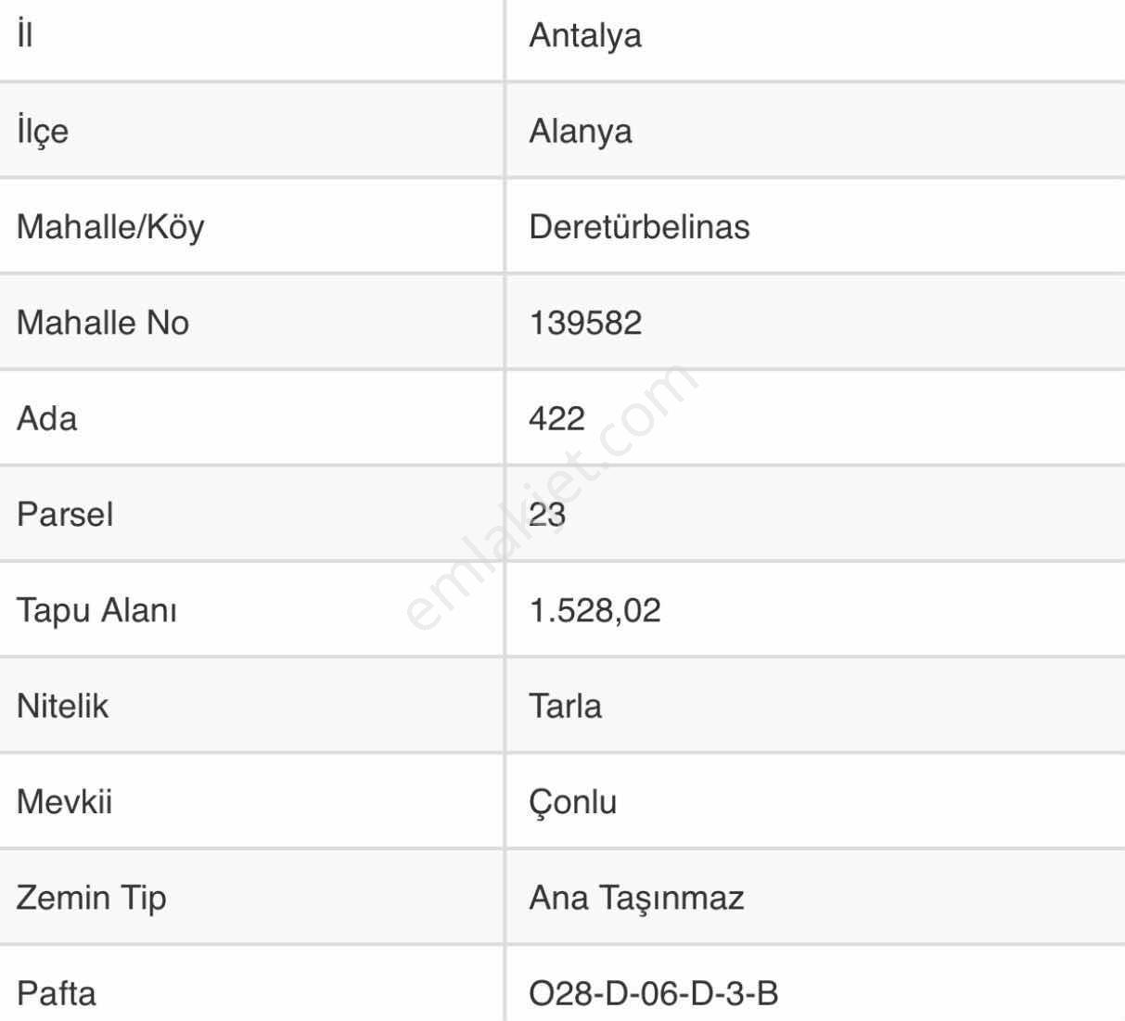The image size is (1125, 1021).
Task: Select the Ana Taşınmaz value
Action: pos(636,898)
